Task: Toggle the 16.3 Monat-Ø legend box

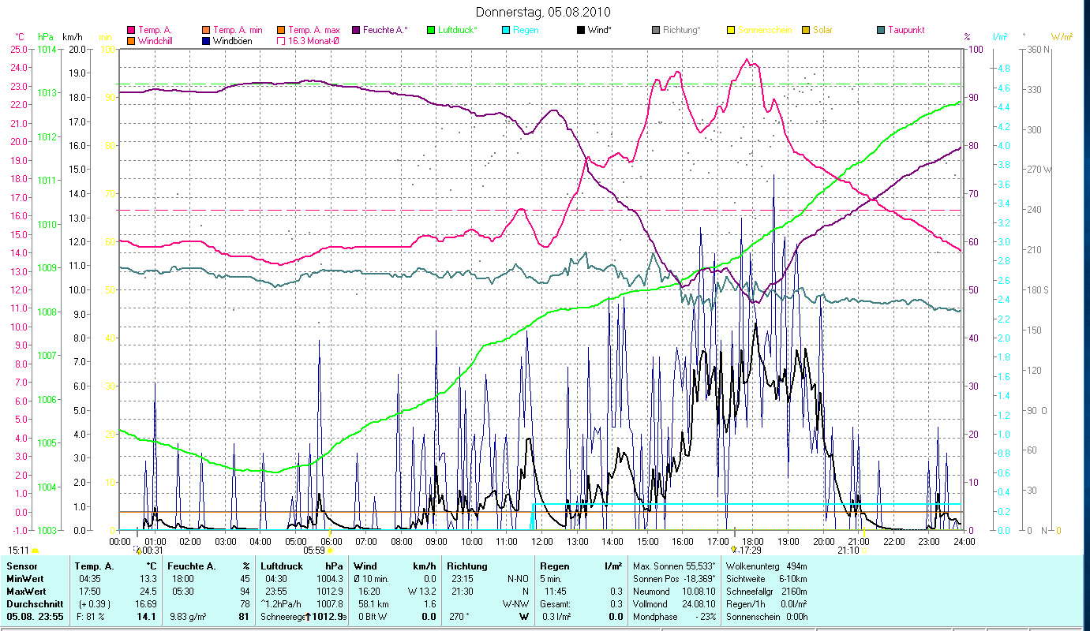Action: click(x=281, y=41)
